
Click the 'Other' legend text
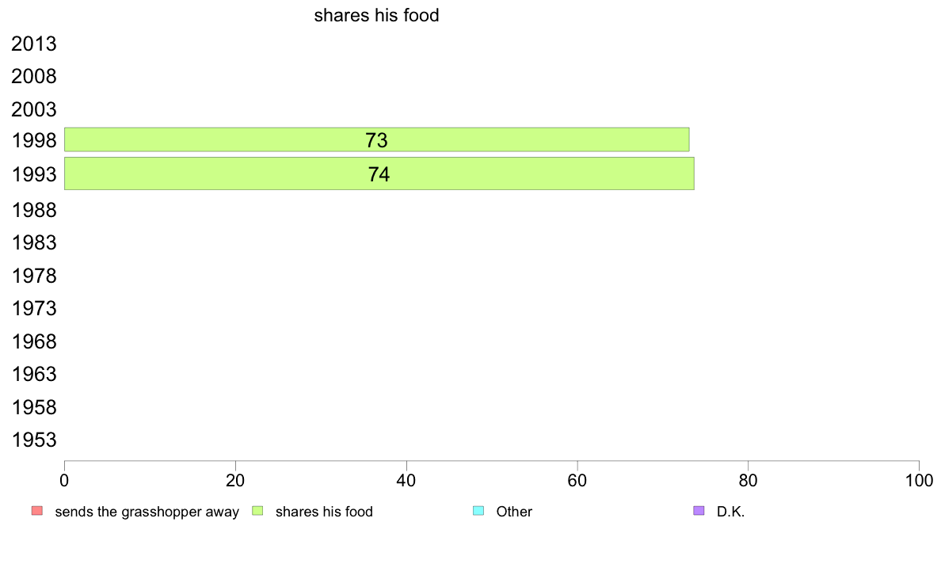coord(514,512)
